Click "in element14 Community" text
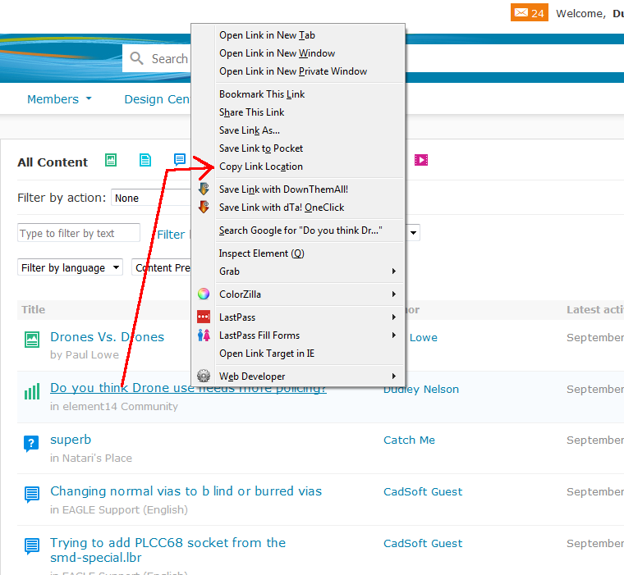Image resolution: width=624 pixels, height=575 pixels. [114, 406]
